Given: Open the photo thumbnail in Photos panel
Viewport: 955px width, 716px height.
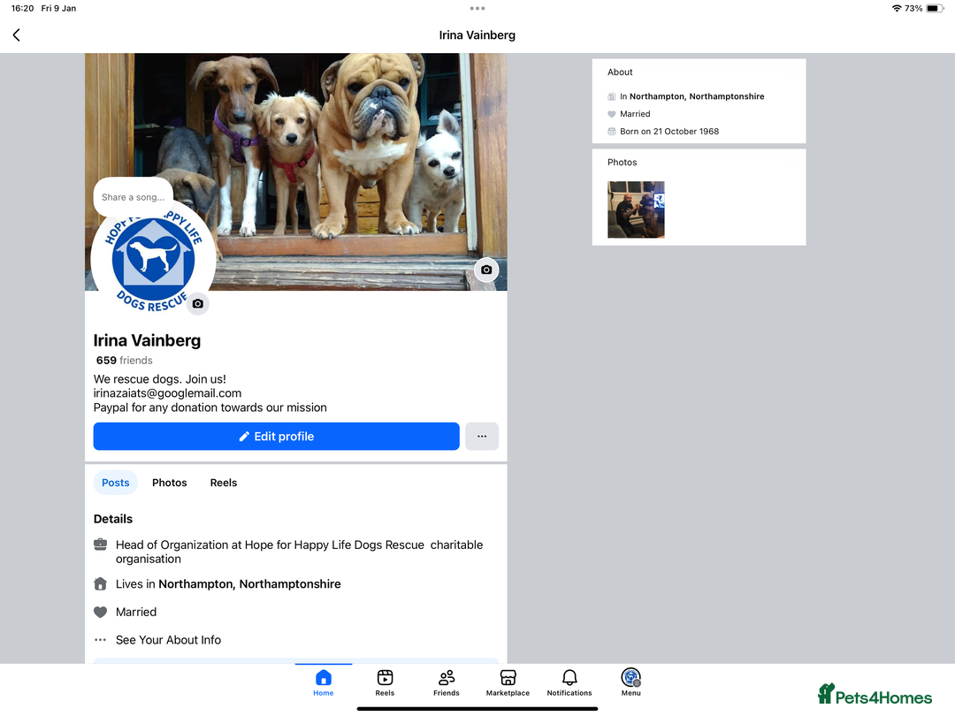Looking at the screenshot, I should 636,209.
